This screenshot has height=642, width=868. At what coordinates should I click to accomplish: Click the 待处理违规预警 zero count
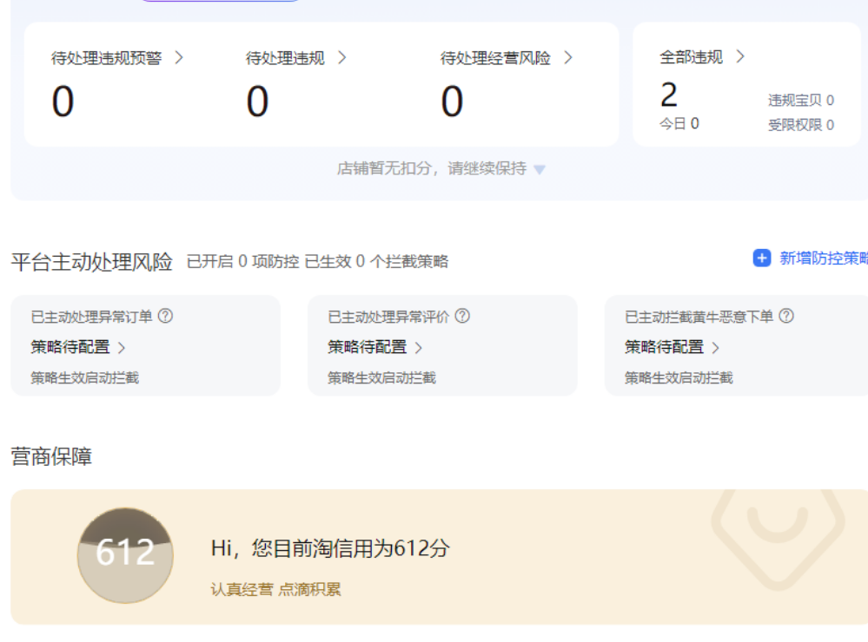[x=63, y=102]
